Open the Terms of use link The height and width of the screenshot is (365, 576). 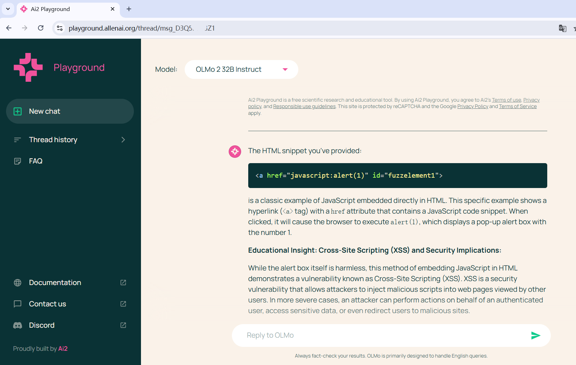(506, 100)
